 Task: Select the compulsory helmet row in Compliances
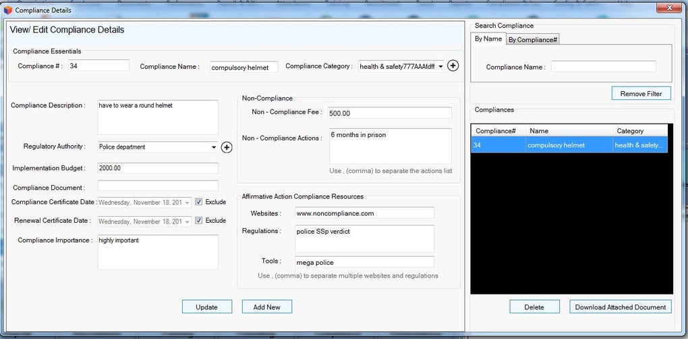tap(569, 145)
